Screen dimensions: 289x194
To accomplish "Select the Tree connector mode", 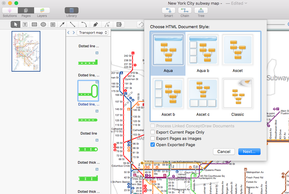I will pos(201,11).
